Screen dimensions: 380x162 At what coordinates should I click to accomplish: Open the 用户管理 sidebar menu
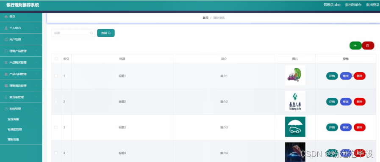[21, 40]
